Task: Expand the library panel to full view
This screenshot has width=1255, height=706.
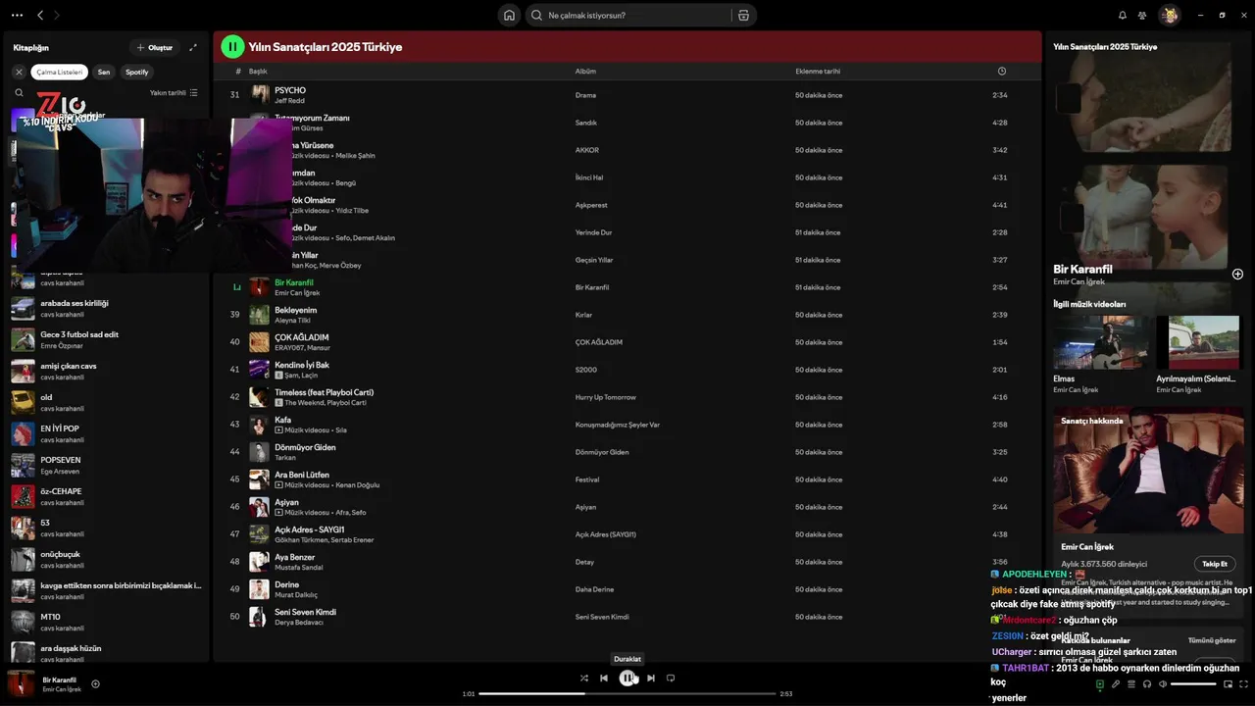Action: point(193,47)
